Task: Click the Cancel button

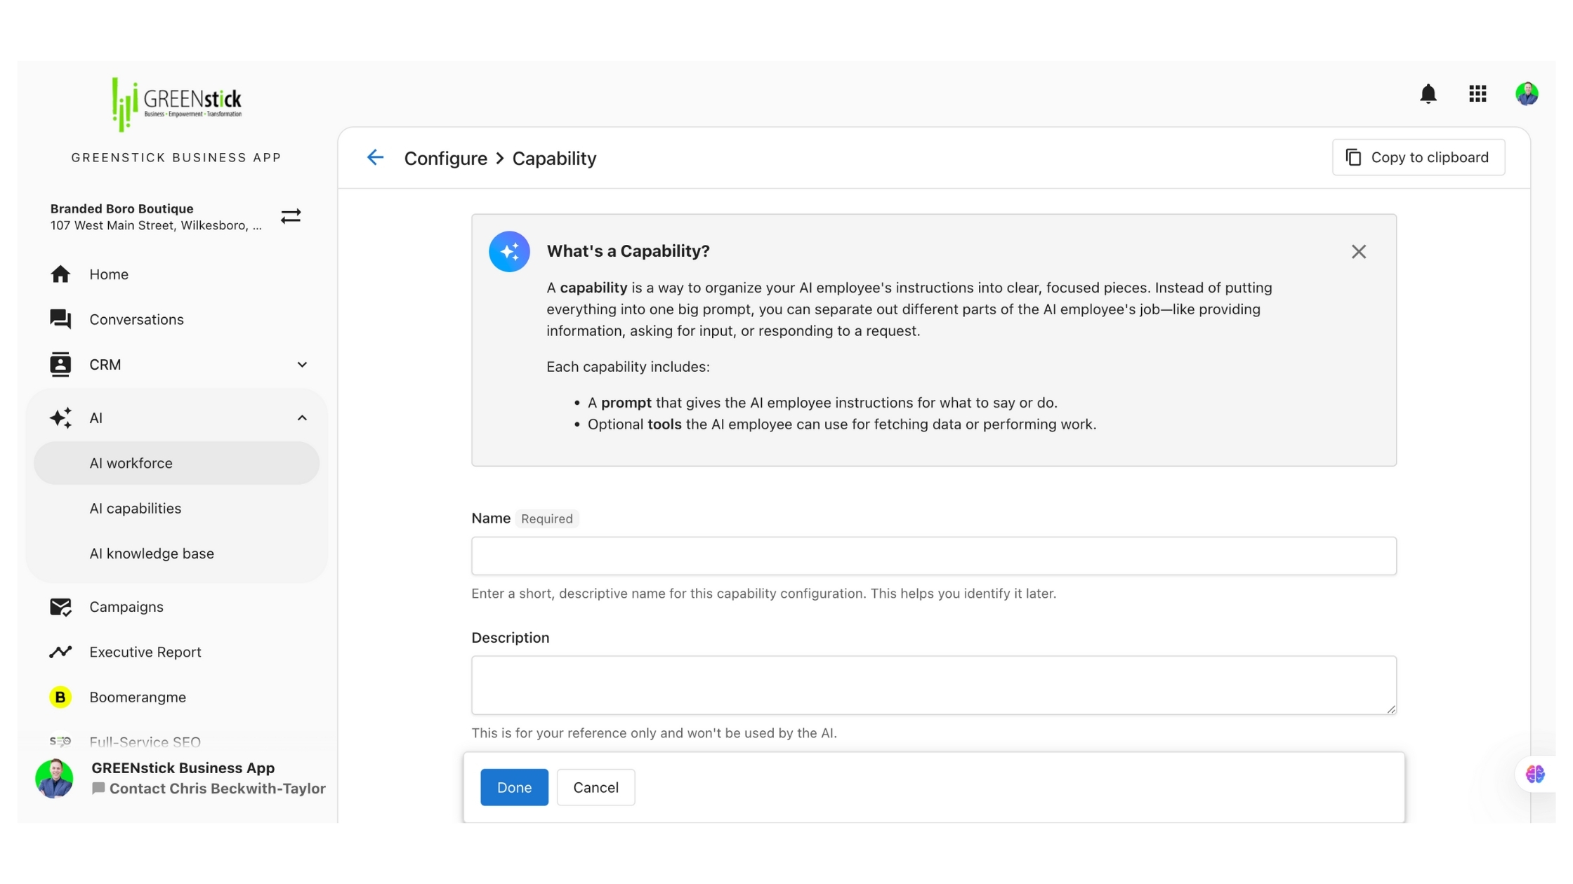Action: tap(595, 787)
